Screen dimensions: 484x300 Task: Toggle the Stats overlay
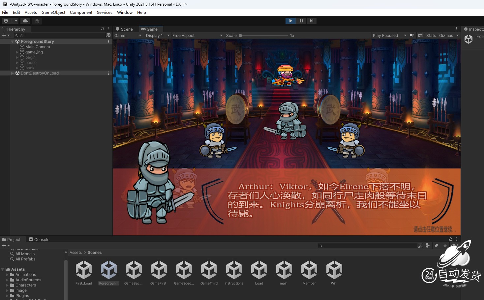tap(431, 36)
